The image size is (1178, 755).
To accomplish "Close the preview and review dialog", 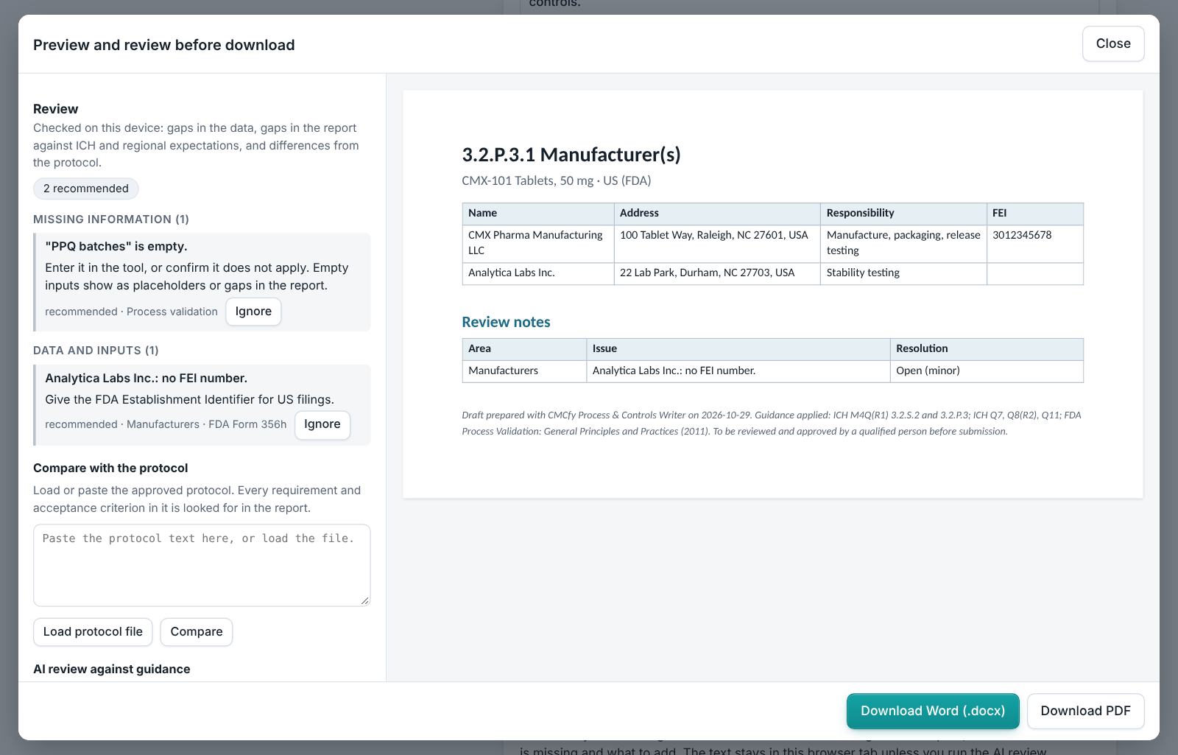I will [x=1112, y=44].
